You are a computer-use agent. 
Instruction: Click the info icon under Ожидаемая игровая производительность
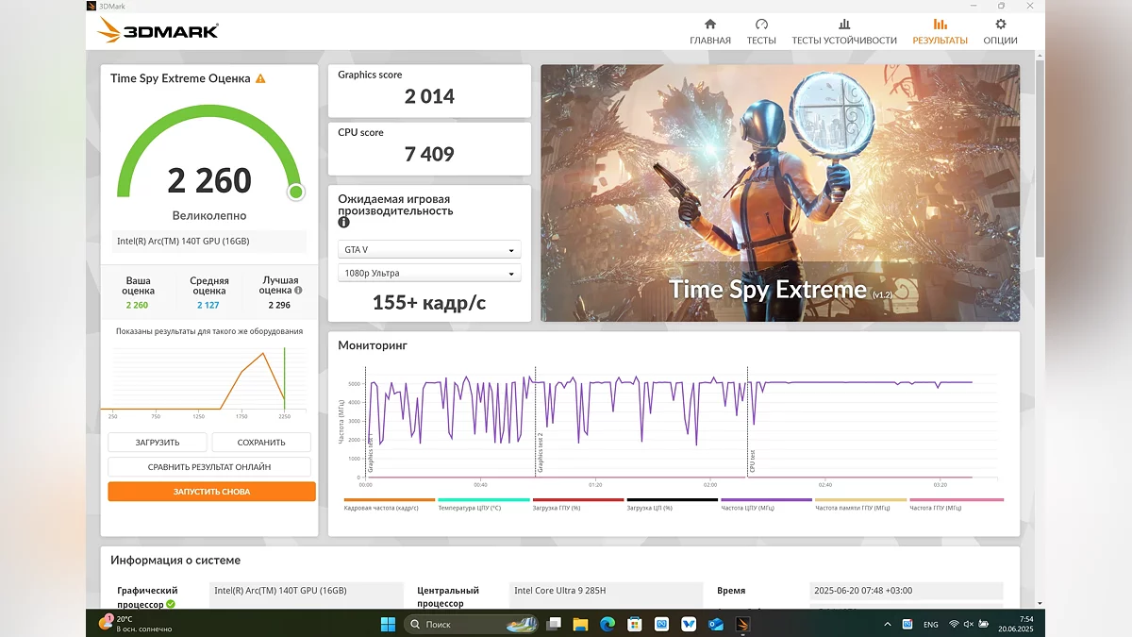click(343, 223)
